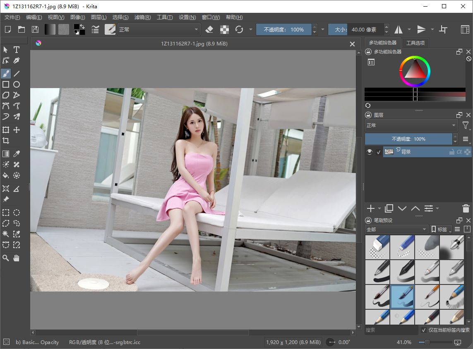The image size is (473, 349).
Task: Toggle eraser mode in top toolbar
Action: 209,29
